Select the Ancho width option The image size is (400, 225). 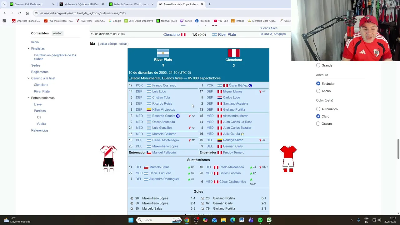tap(318, 91)
